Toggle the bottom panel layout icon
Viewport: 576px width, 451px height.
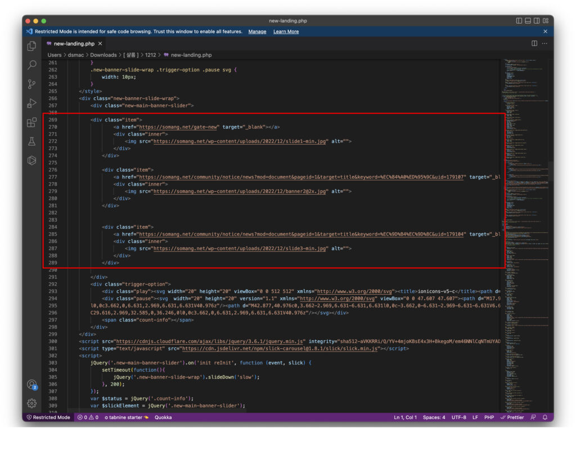pos(528,21)
